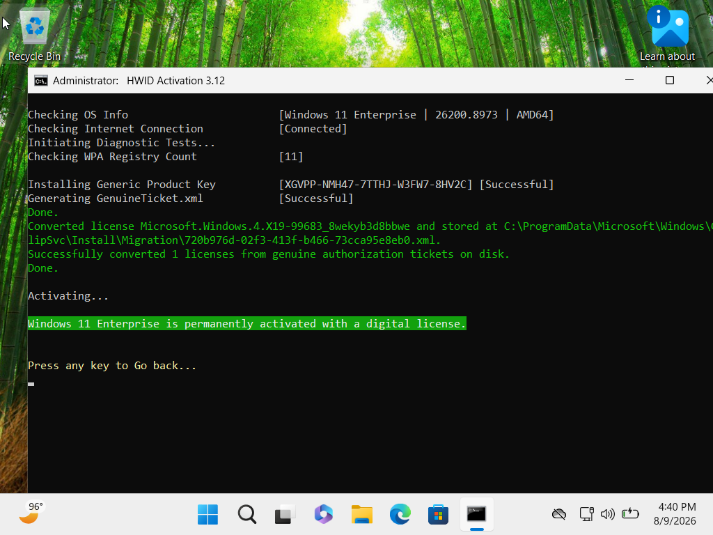Open the Learn about this picture icon
The image size is (713, 535).
click(x=668, y=36)
